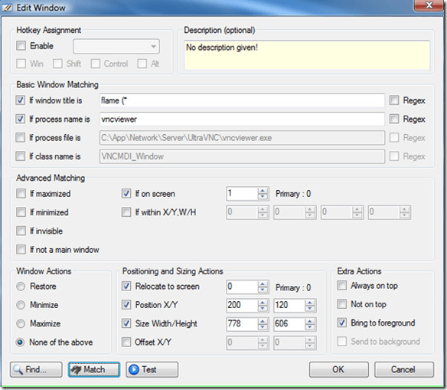Viewport: 447px width, 390px height.
Task: Toggle the 'Relocate to screen' checkbox
Action: coord(126,286)
